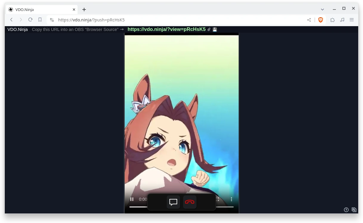The image size is (363, 223).
Task: Toggle fullscreen on the video player
Action: pos(218,199)
